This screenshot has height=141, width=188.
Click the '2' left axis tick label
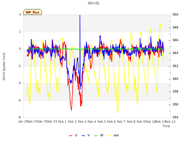coord(20,32)
